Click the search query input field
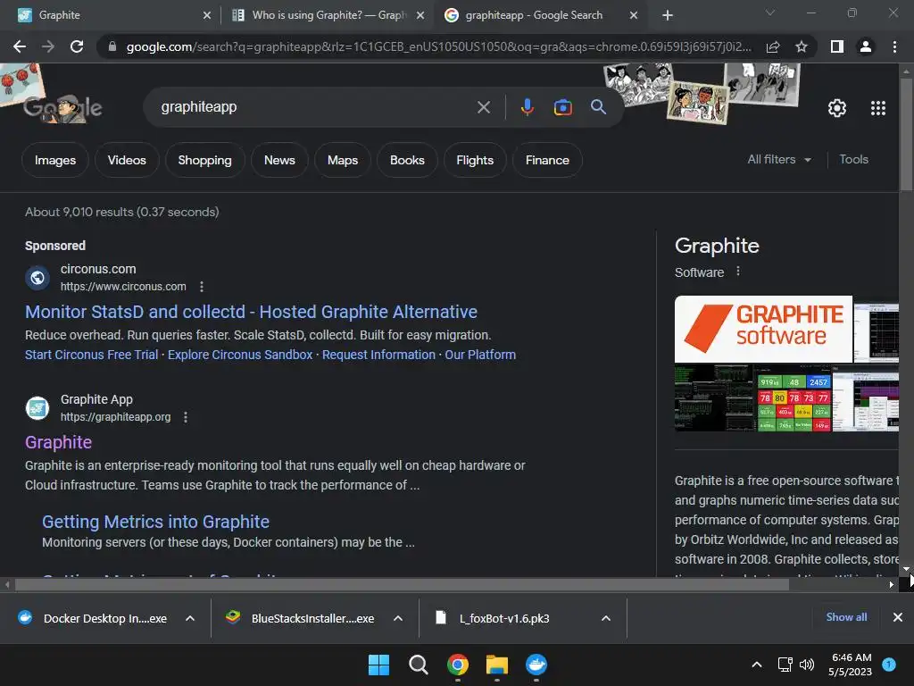 tap(315, 107)
